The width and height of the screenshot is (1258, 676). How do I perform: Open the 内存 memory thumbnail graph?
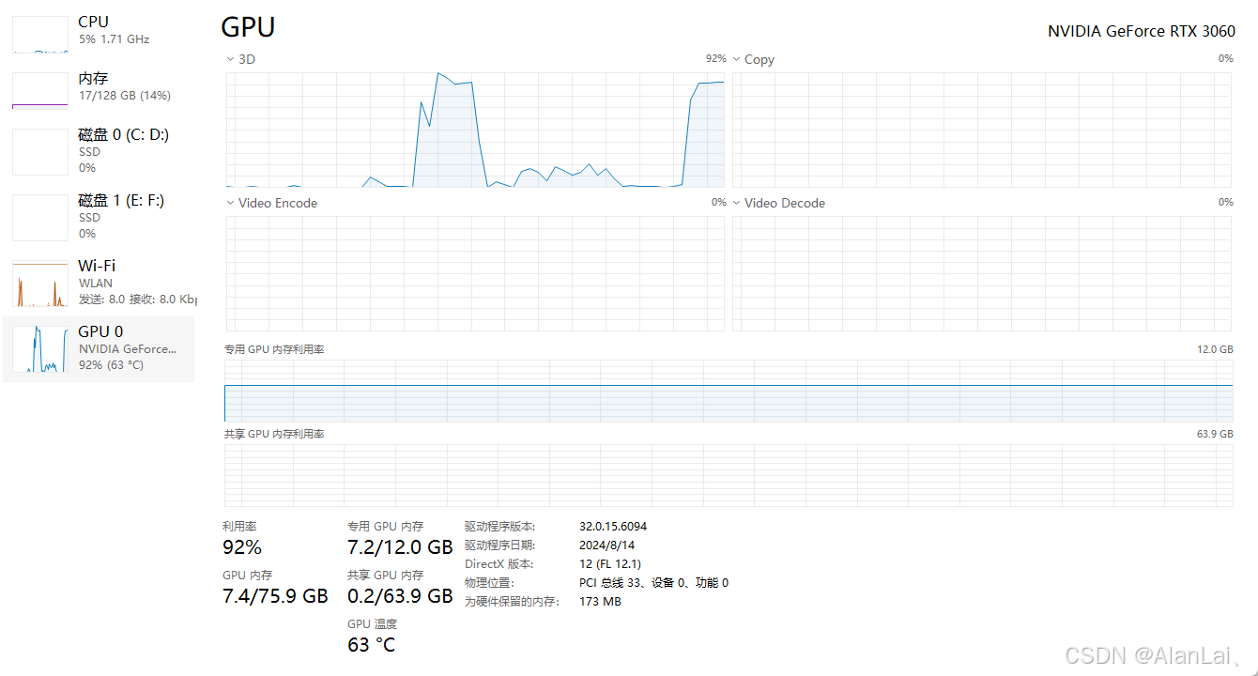click(x=40, y=91)
